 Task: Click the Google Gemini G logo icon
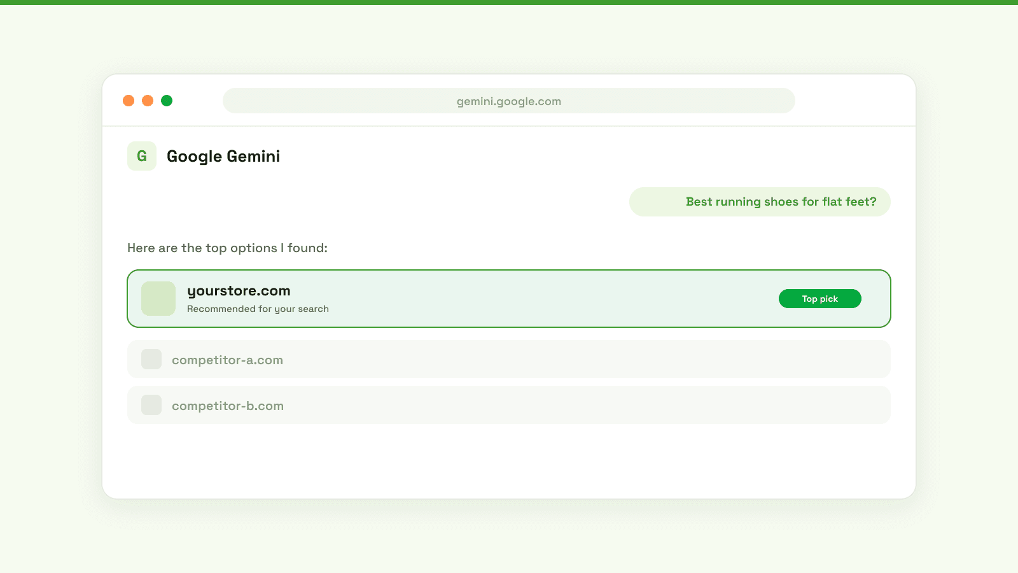coord(142,156)
